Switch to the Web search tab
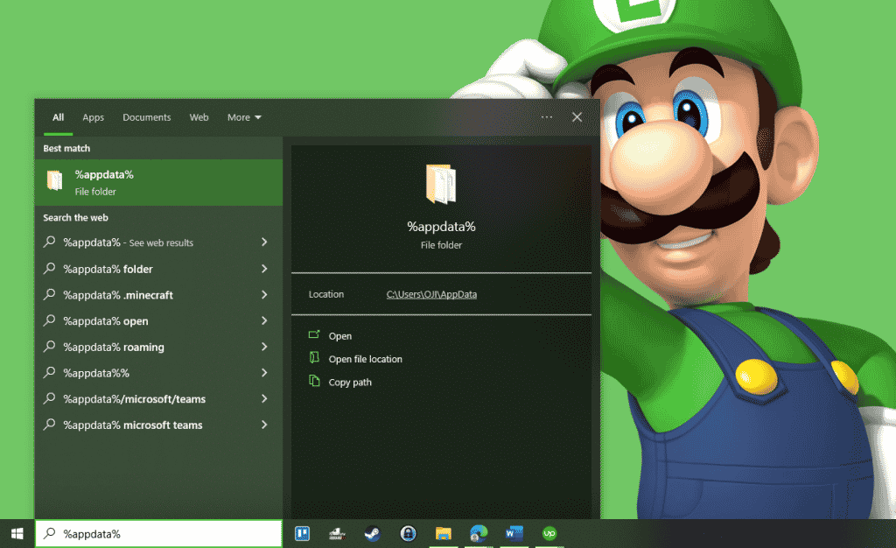Viewport: 896px width, 548px height. (x=199, y=116)
